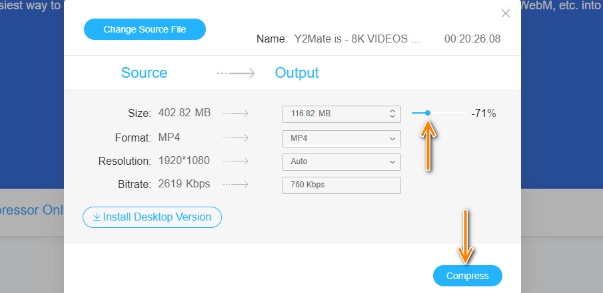Viewport: 603px width, 293px height.
Task: Decrease output size with the stepper down arrow
Action: coord(392,117)
